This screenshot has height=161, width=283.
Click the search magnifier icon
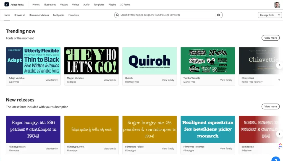(x=117, y=15)
